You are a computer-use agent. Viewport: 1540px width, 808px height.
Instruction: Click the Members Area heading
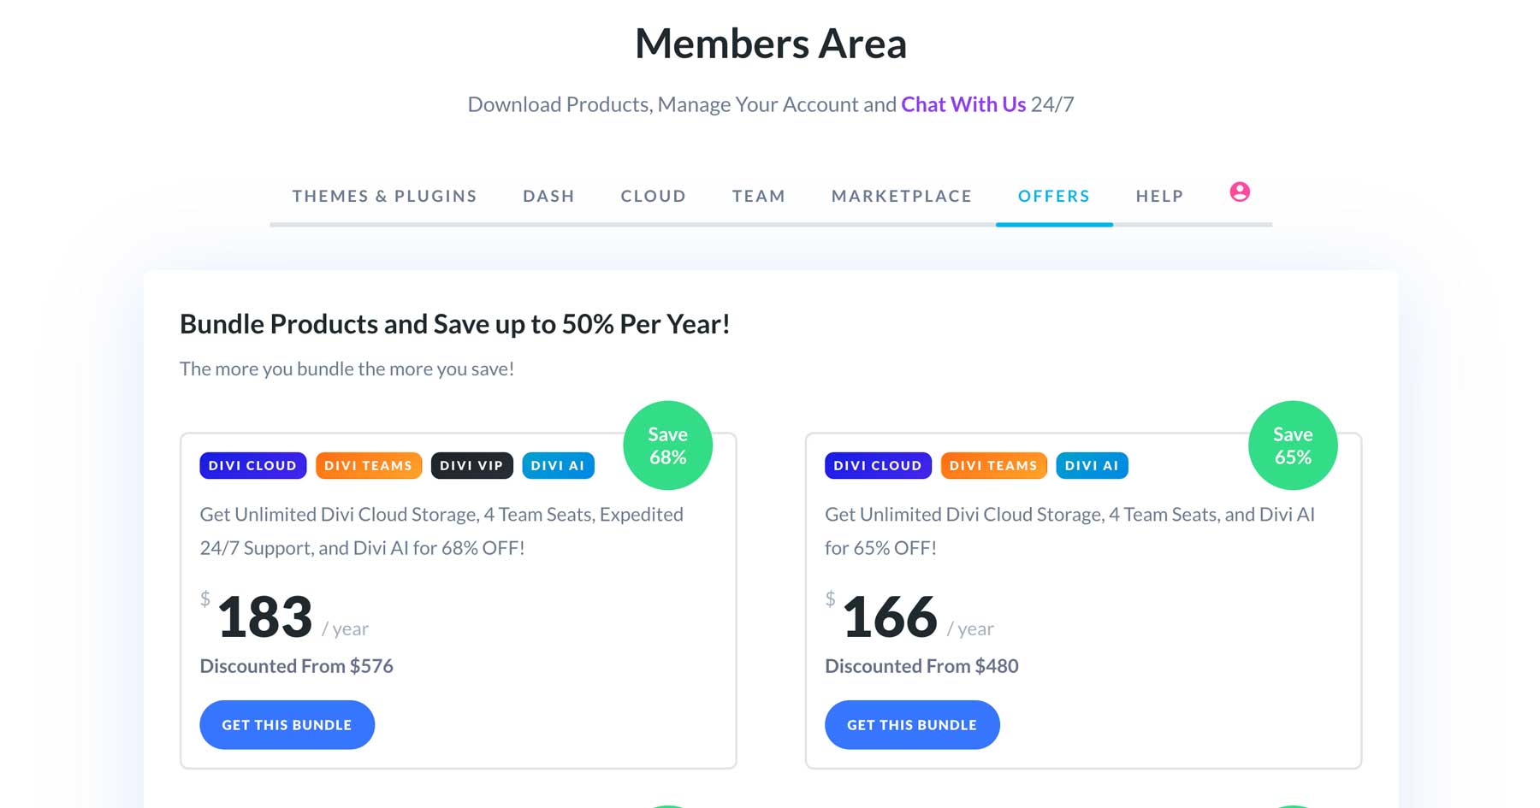pos(770,43)
